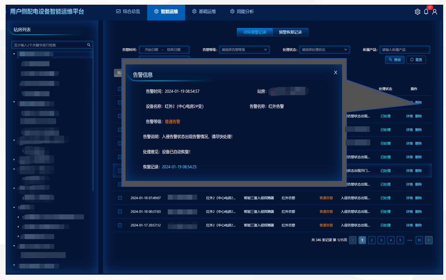
Task: Go to page 3 in pagination
Action: tap(381, 240)
